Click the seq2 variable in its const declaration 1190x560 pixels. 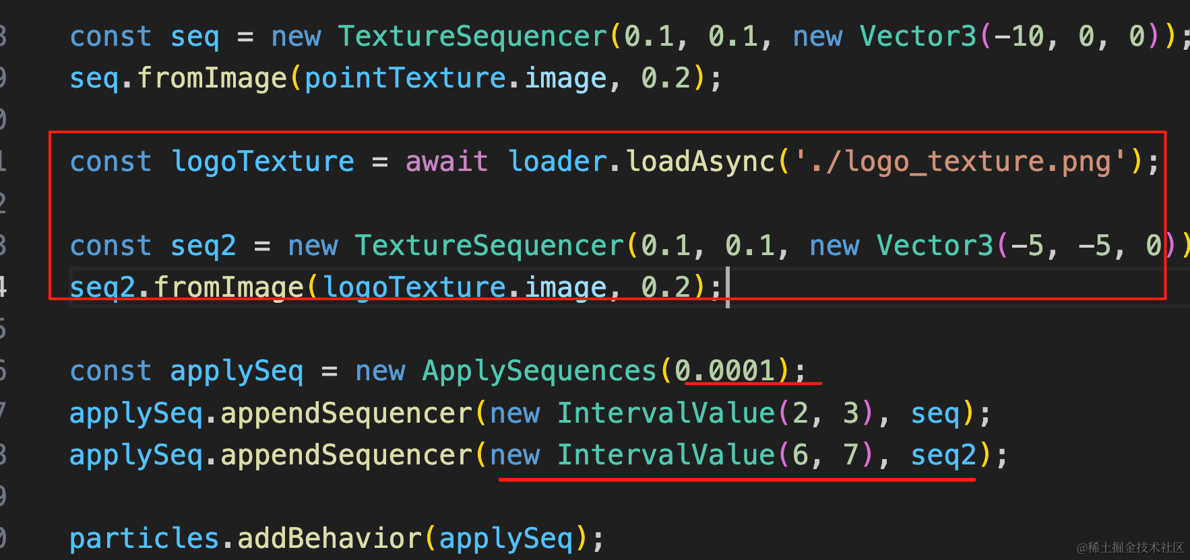click(x=203, y=246)
